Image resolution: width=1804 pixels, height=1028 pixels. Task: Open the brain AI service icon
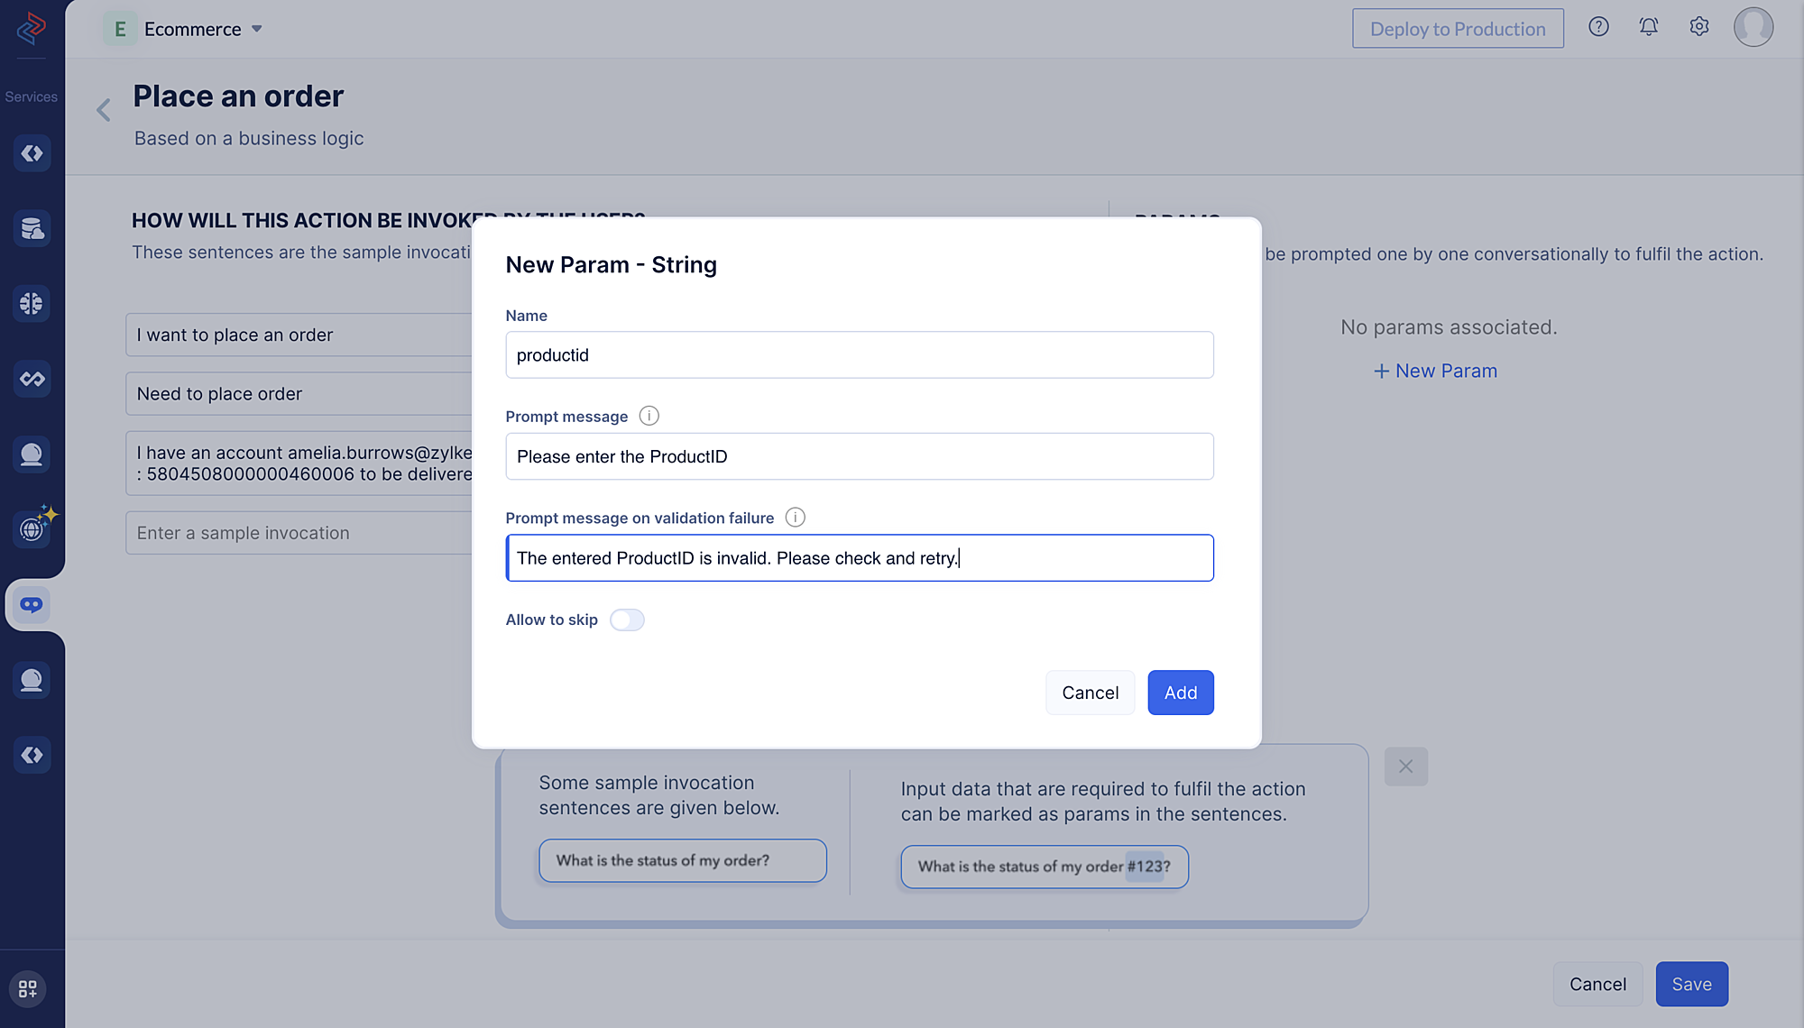point(32,303)
